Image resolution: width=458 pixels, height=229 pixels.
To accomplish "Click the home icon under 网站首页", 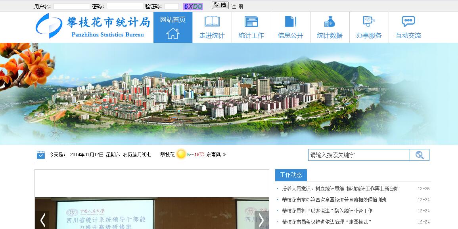I will click(x=173, y=33).
